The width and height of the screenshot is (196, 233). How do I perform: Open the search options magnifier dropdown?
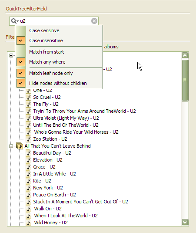(15, 21)
